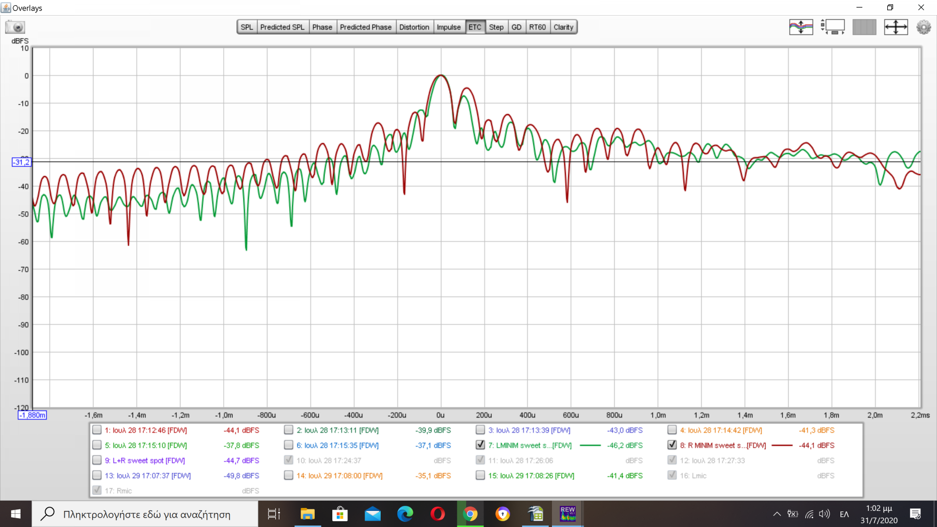Enable trace 13 Ιουλ 29 17:07:37
This screenshot has width=937, height=527.
[x=97, y=475]
